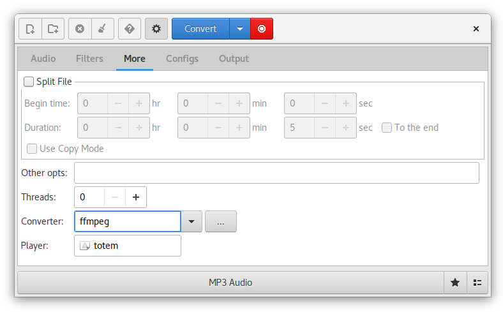The height and width of the screenshot is (312, 503).
Task: Clear the file list with the broom icon
Action: tap(103, 29)
